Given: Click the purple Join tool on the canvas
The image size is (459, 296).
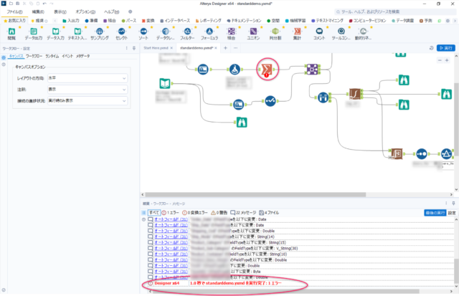Looking at the screenshot, I should 312,70.
